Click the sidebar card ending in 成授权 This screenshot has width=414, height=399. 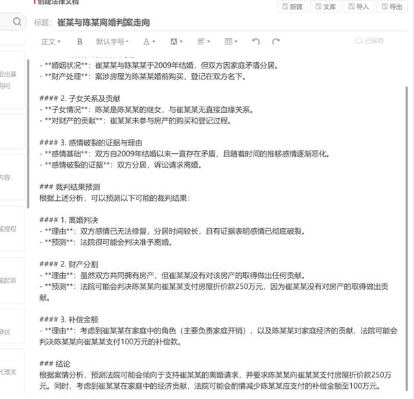12,229
